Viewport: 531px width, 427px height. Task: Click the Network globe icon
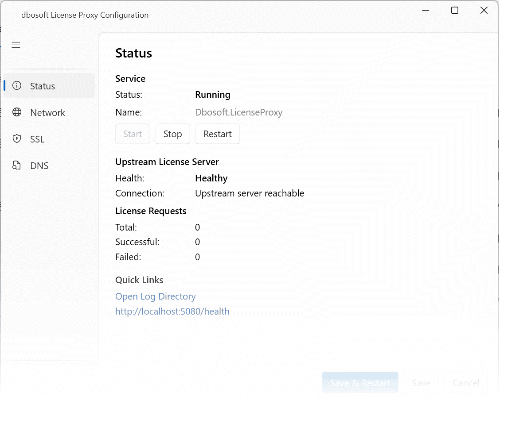click(17, 112)
